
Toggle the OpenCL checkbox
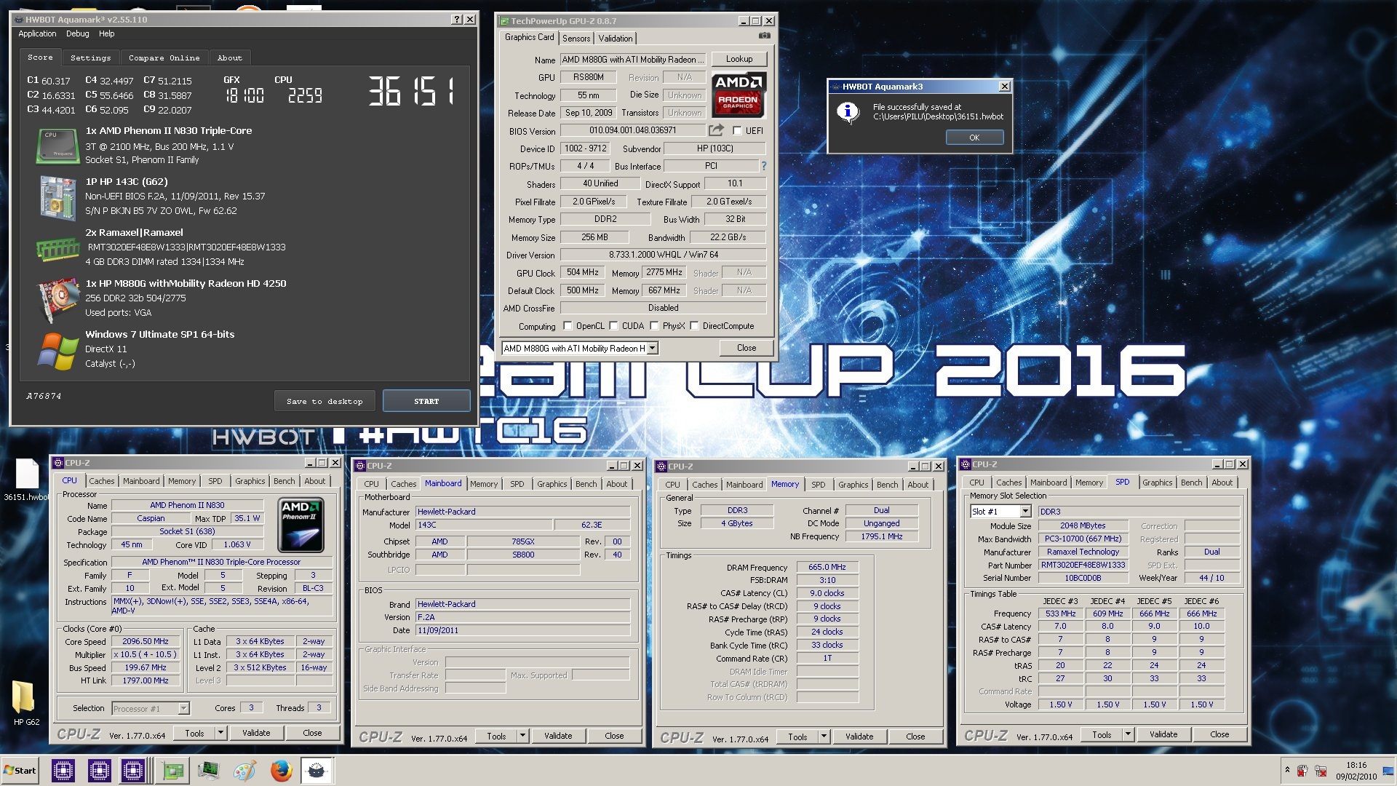tap(568, 326)
